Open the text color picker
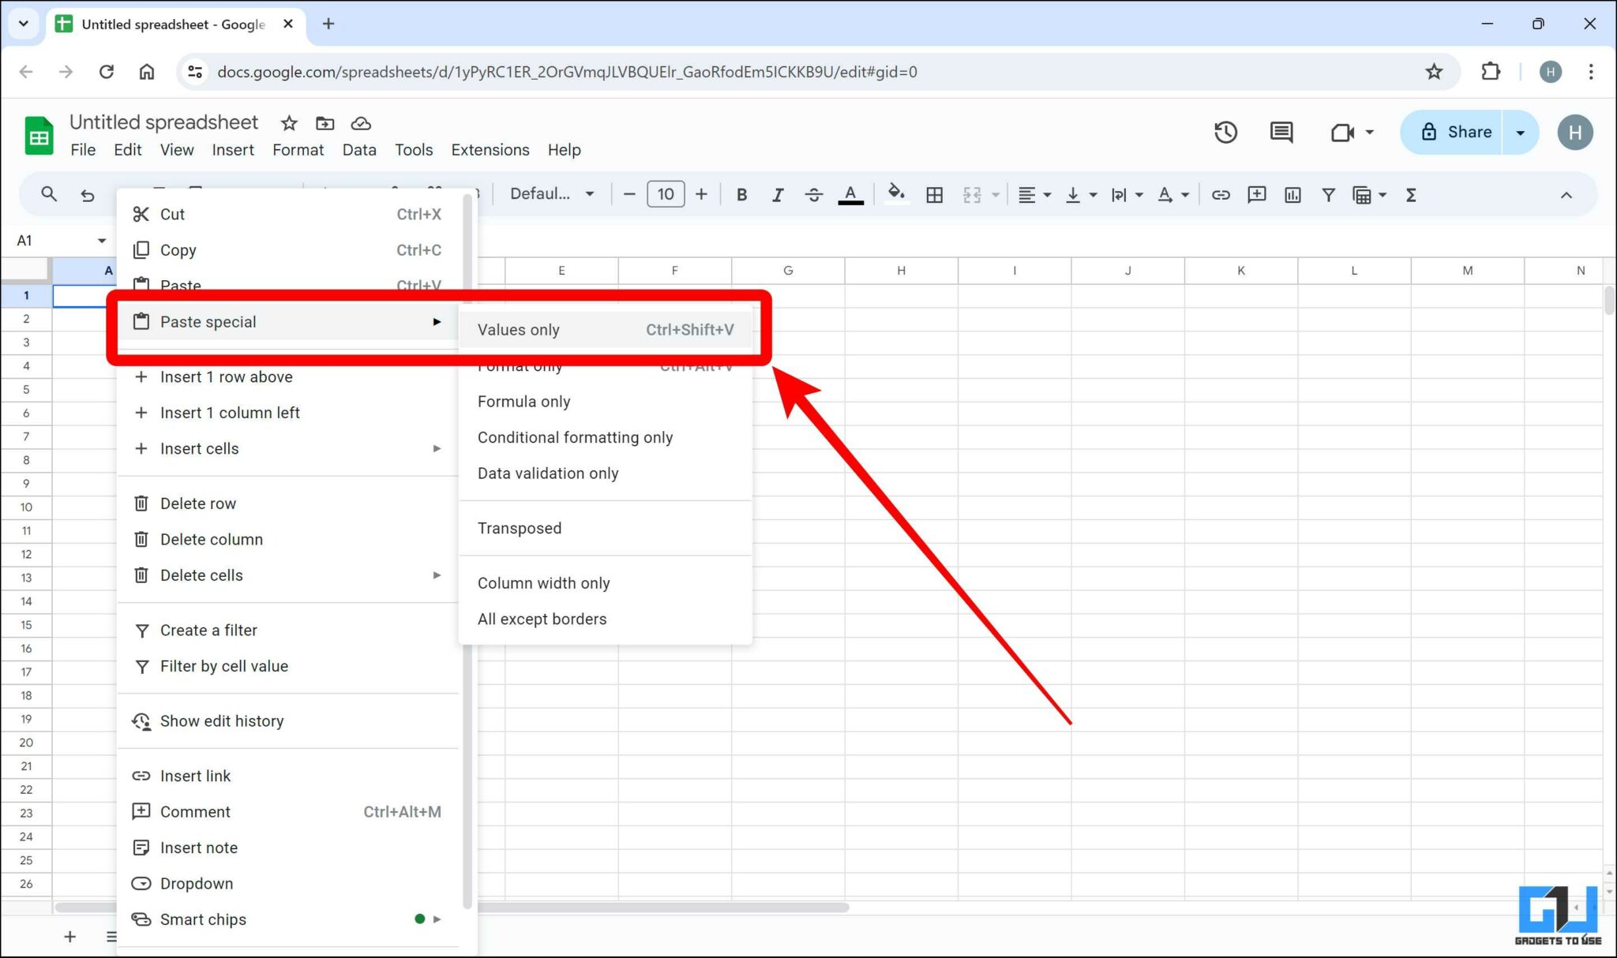This screenshot has height=958, width=1617. [x=850, y=194]
